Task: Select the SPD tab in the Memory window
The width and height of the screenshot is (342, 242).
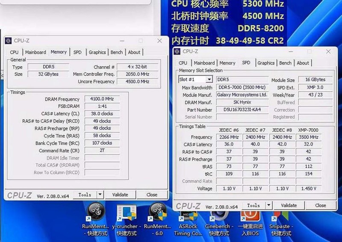Action: (77, 52)
